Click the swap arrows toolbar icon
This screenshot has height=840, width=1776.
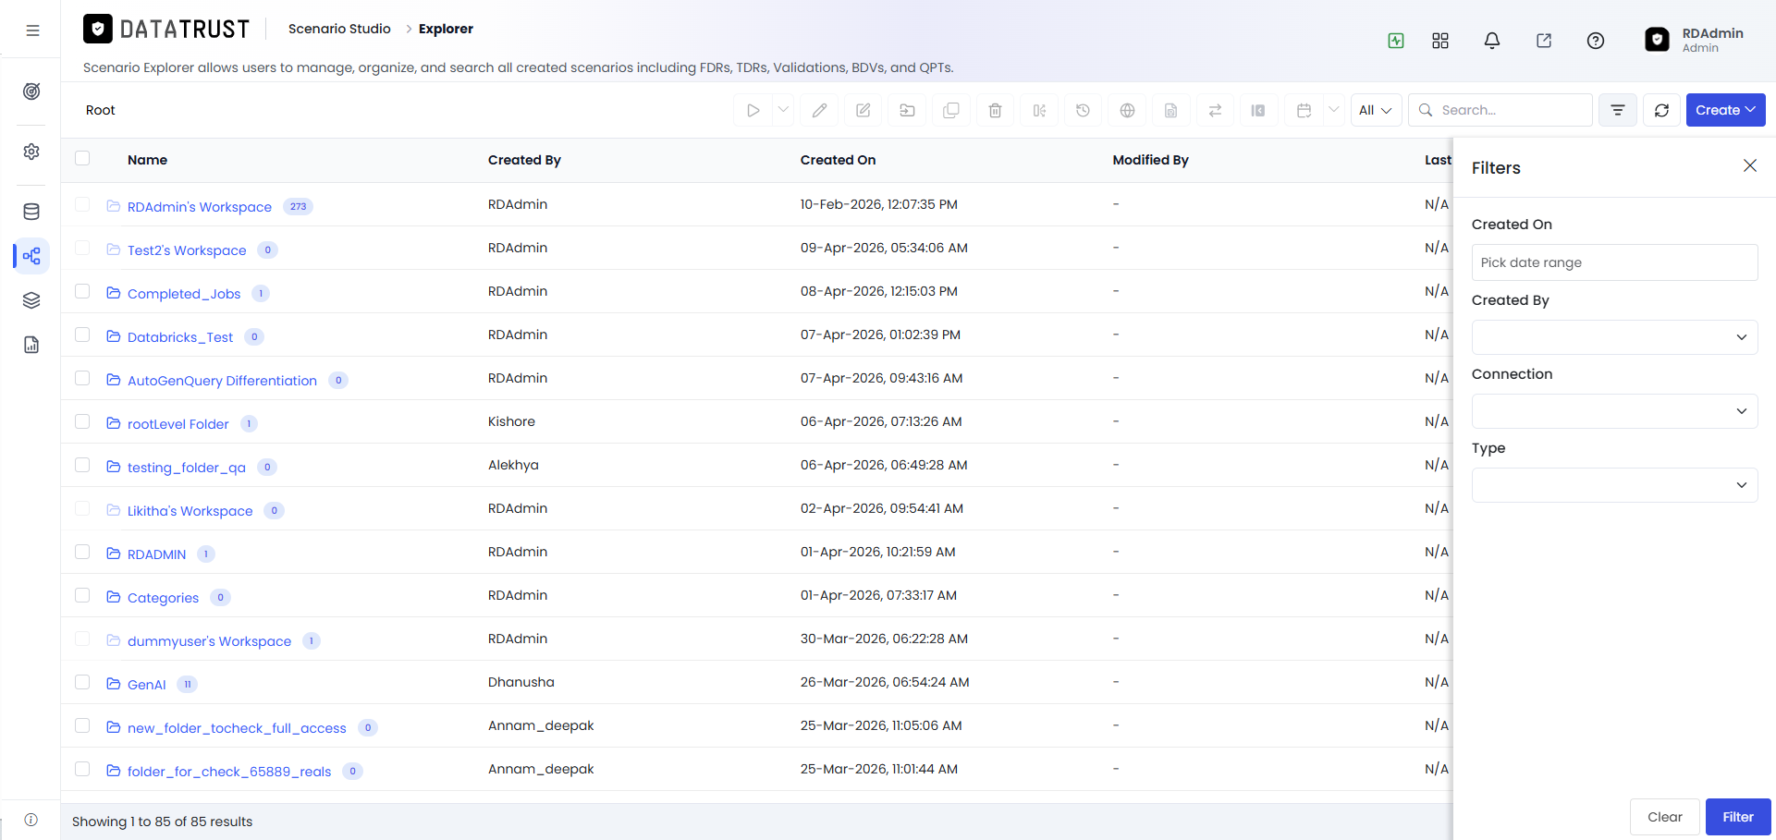1215,110
